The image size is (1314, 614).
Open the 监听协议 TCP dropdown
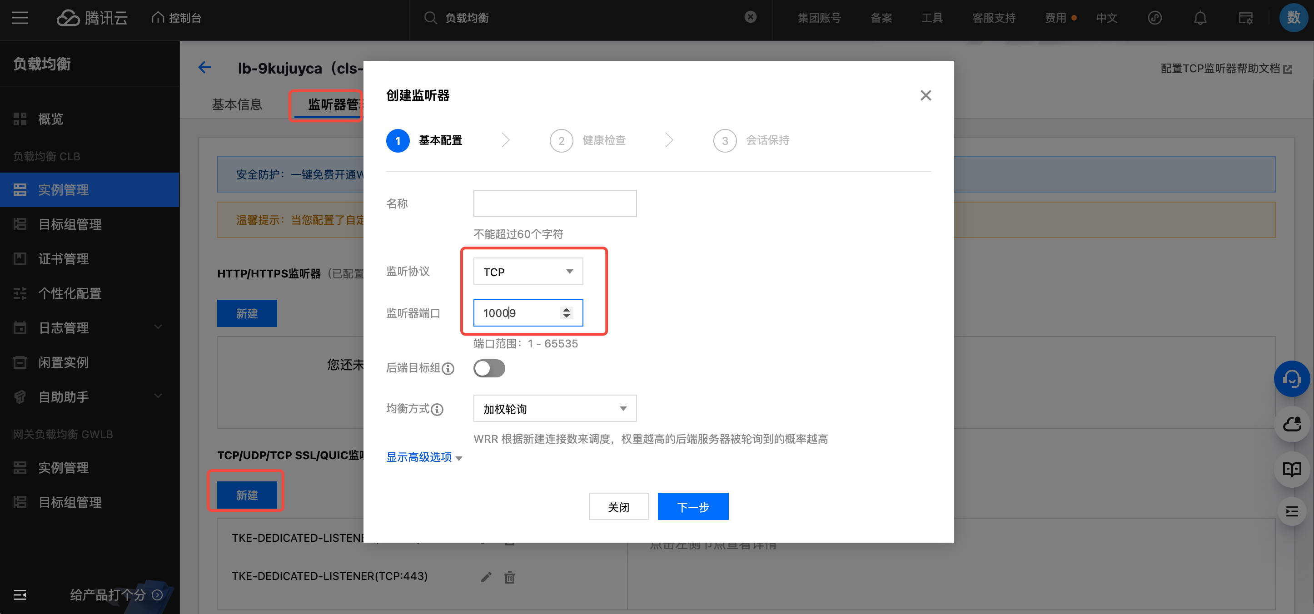(x=528, y=271)
